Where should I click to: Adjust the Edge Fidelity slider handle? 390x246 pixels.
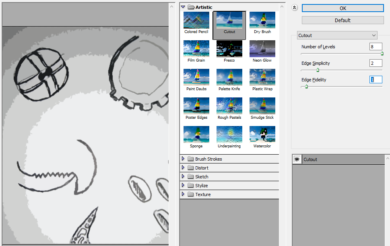pos(306,86)
